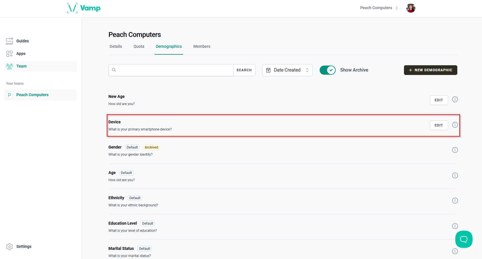
Task: Switch to the Quota tab
Action: [139, 46]
